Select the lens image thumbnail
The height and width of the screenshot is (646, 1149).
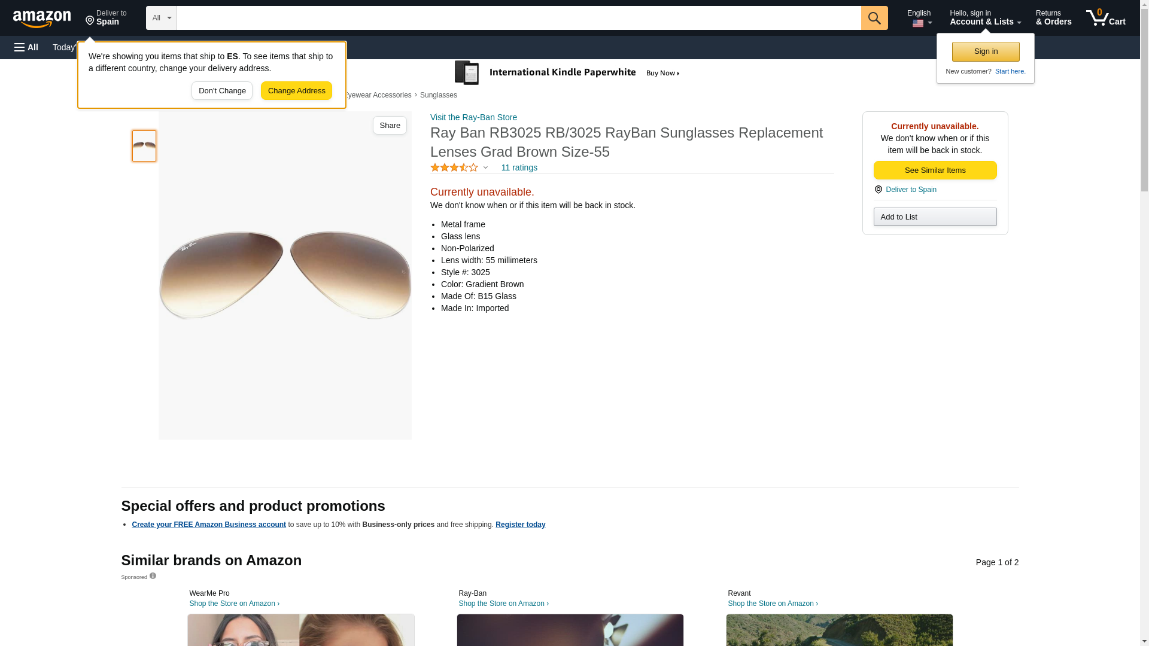click(144, 146)
